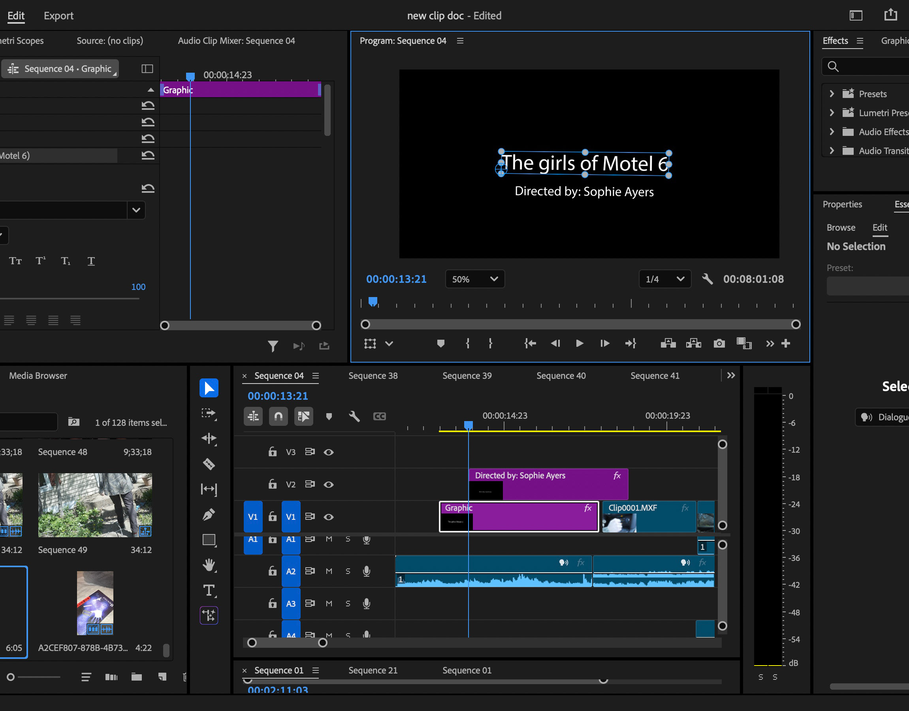Viewport: 909px width, 711px height.
Task: Open the Export tab in the header
Action: 59,16
